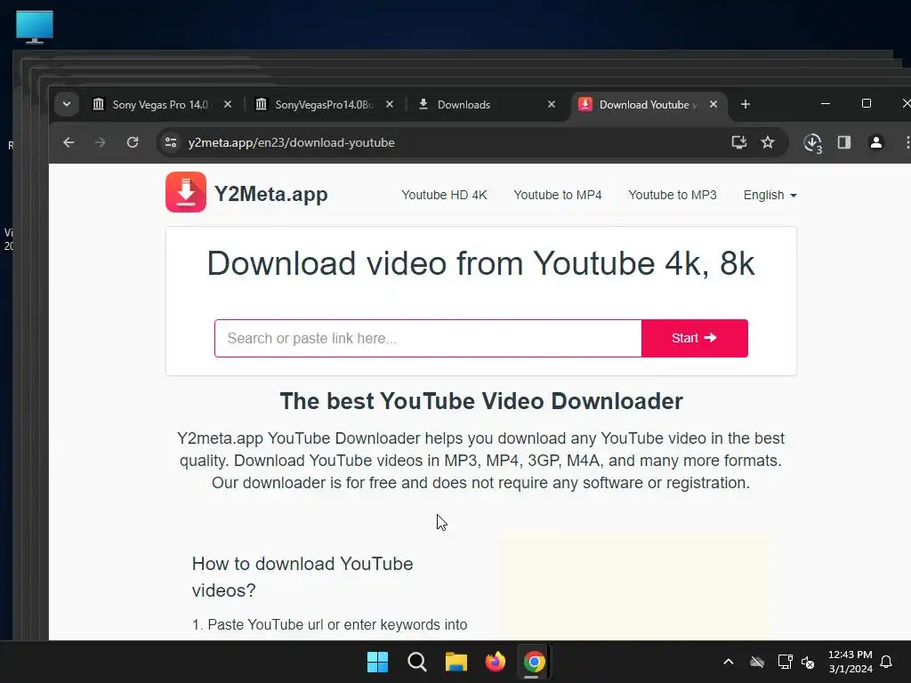
Task: Expand the tab search dropdown arrow
Action: (x=67, y=105)
